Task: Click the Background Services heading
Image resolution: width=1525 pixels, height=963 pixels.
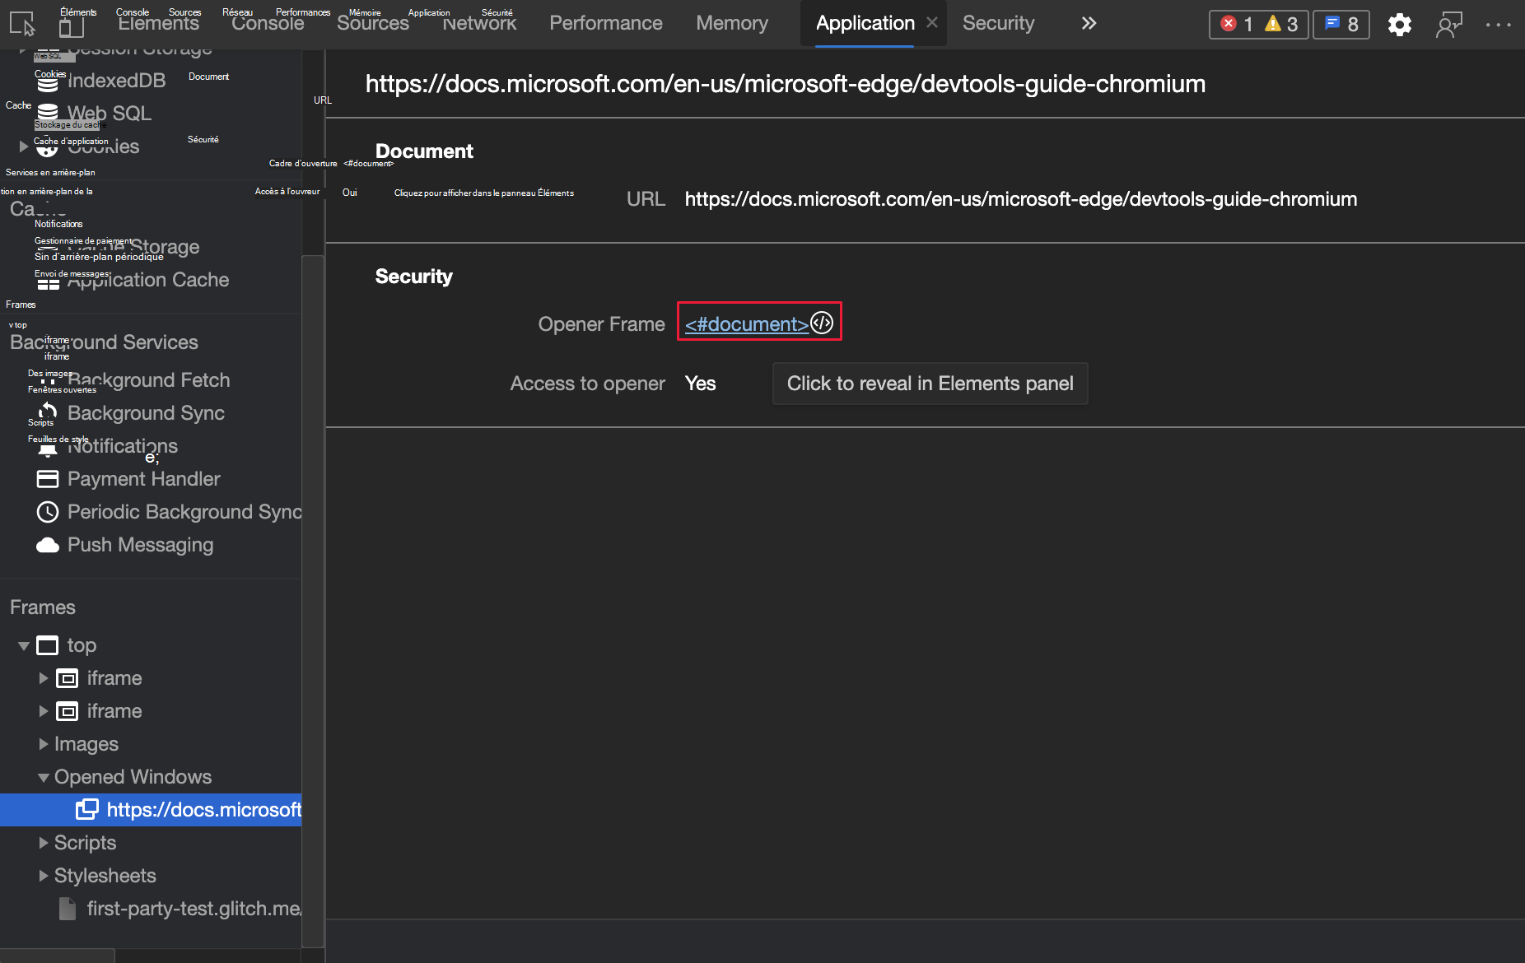Action: (x=105, y=342)
